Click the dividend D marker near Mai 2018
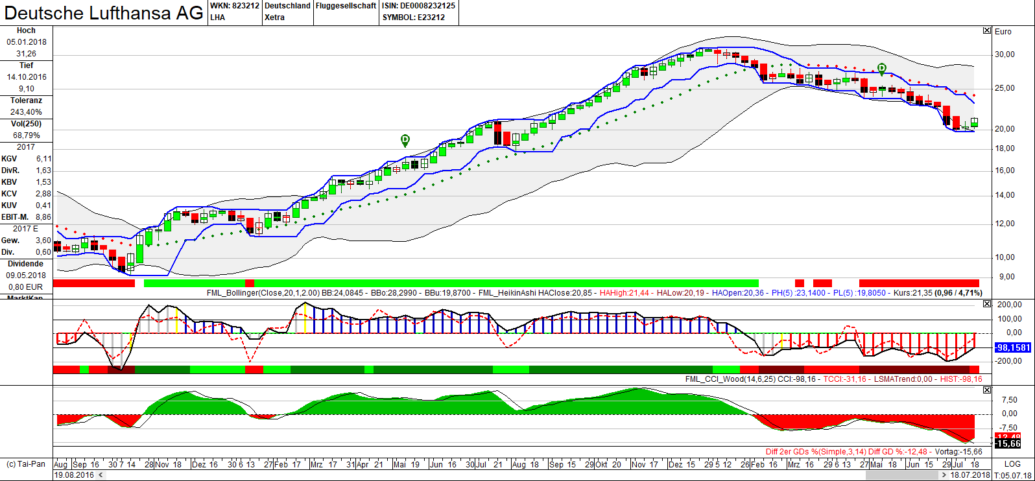 pyautogui.click(x=882, y=68)
